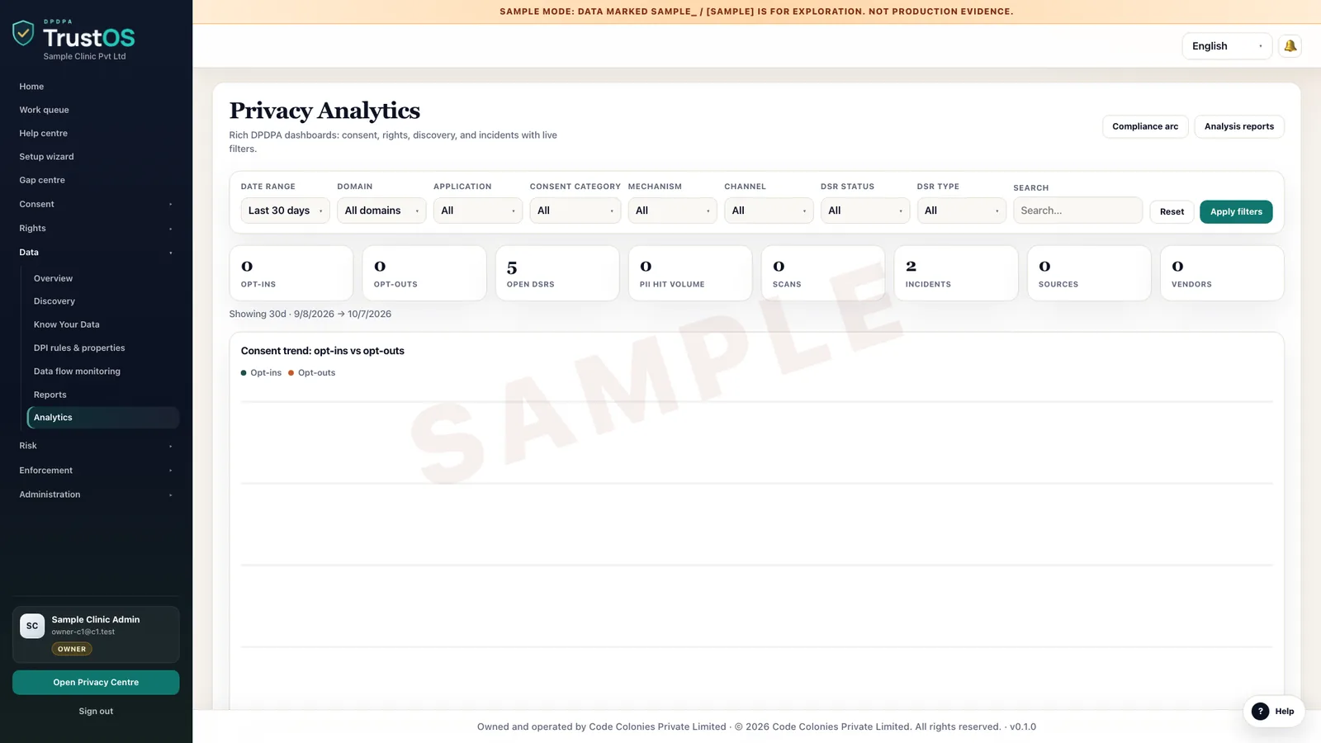This screenshot has width=1321, height=743.
Task: Open the notifications bell
Action: point(1290,46)
